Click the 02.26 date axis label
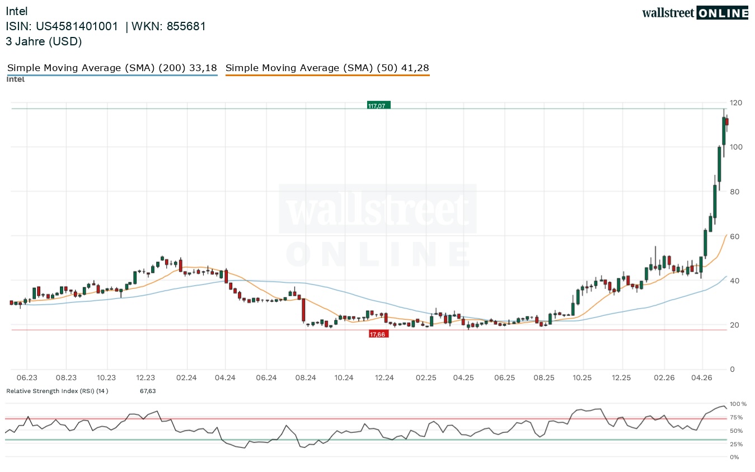This screenshot has width=755, height=472. [664, 378]
